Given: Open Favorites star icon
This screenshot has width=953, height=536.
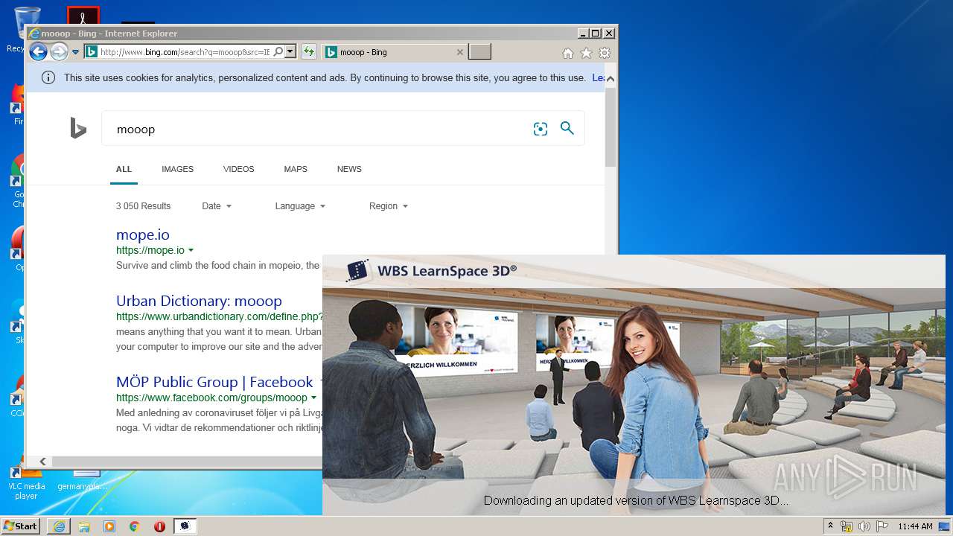Looking at the screenshot, I should tap(586, 53).
